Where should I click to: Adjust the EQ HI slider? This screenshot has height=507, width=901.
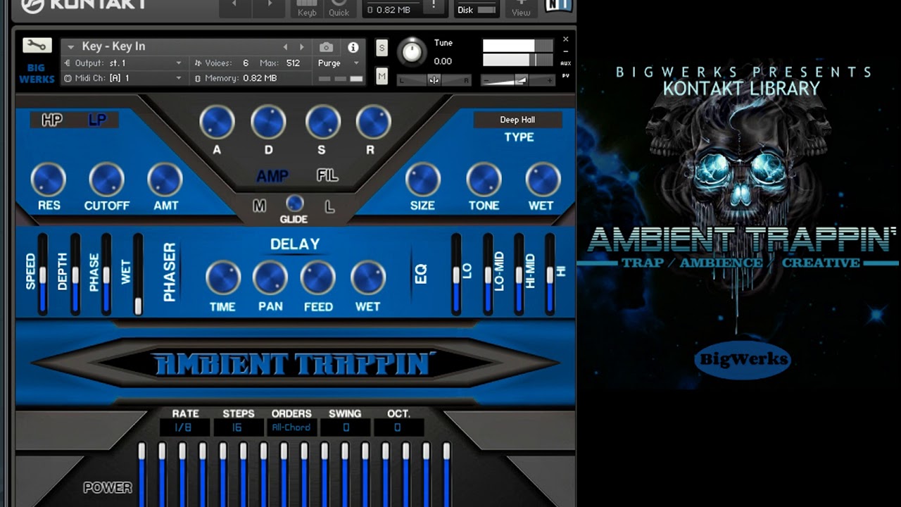coord(550,275)
